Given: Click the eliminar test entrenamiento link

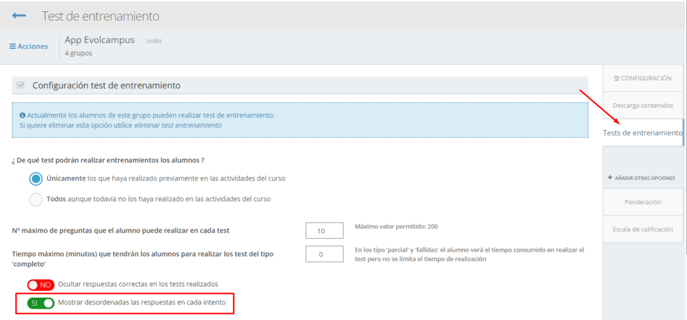Looking at the screenshot, I should [178, 125].
